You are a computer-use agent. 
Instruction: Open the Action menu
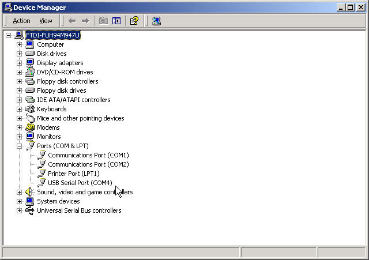(x=22, y=21)
